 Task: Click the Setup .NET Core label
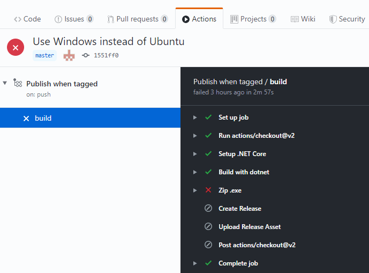tap(242, 154)
